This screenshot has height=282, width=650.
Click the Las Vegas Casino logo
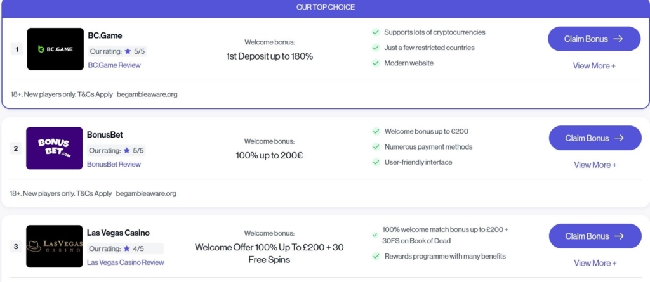55,246
